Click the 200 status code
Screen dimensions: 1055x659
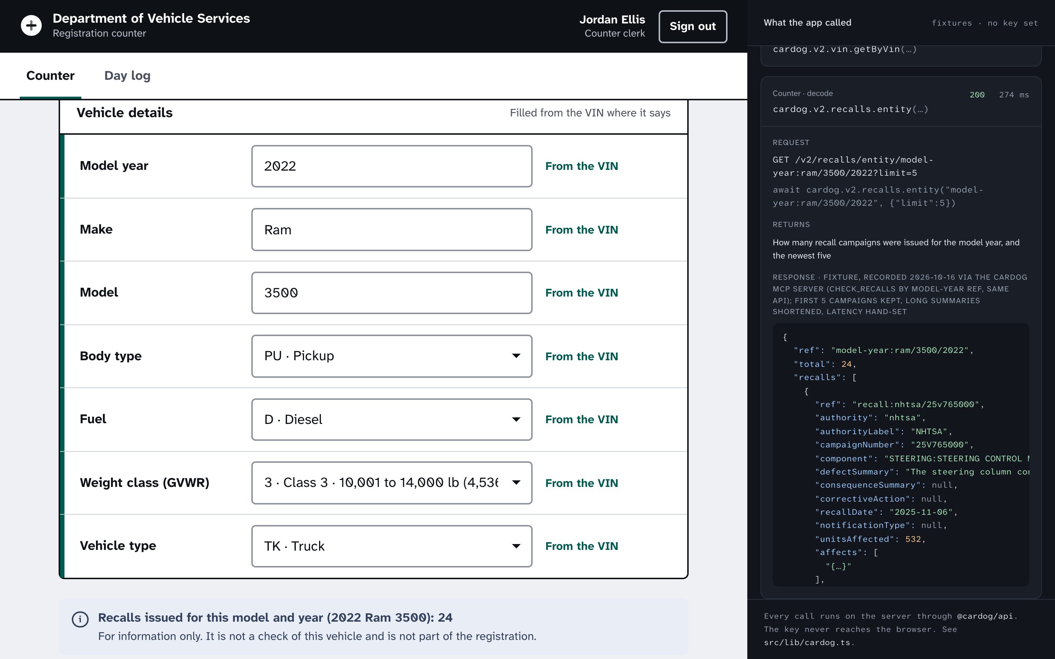(977, 94)
